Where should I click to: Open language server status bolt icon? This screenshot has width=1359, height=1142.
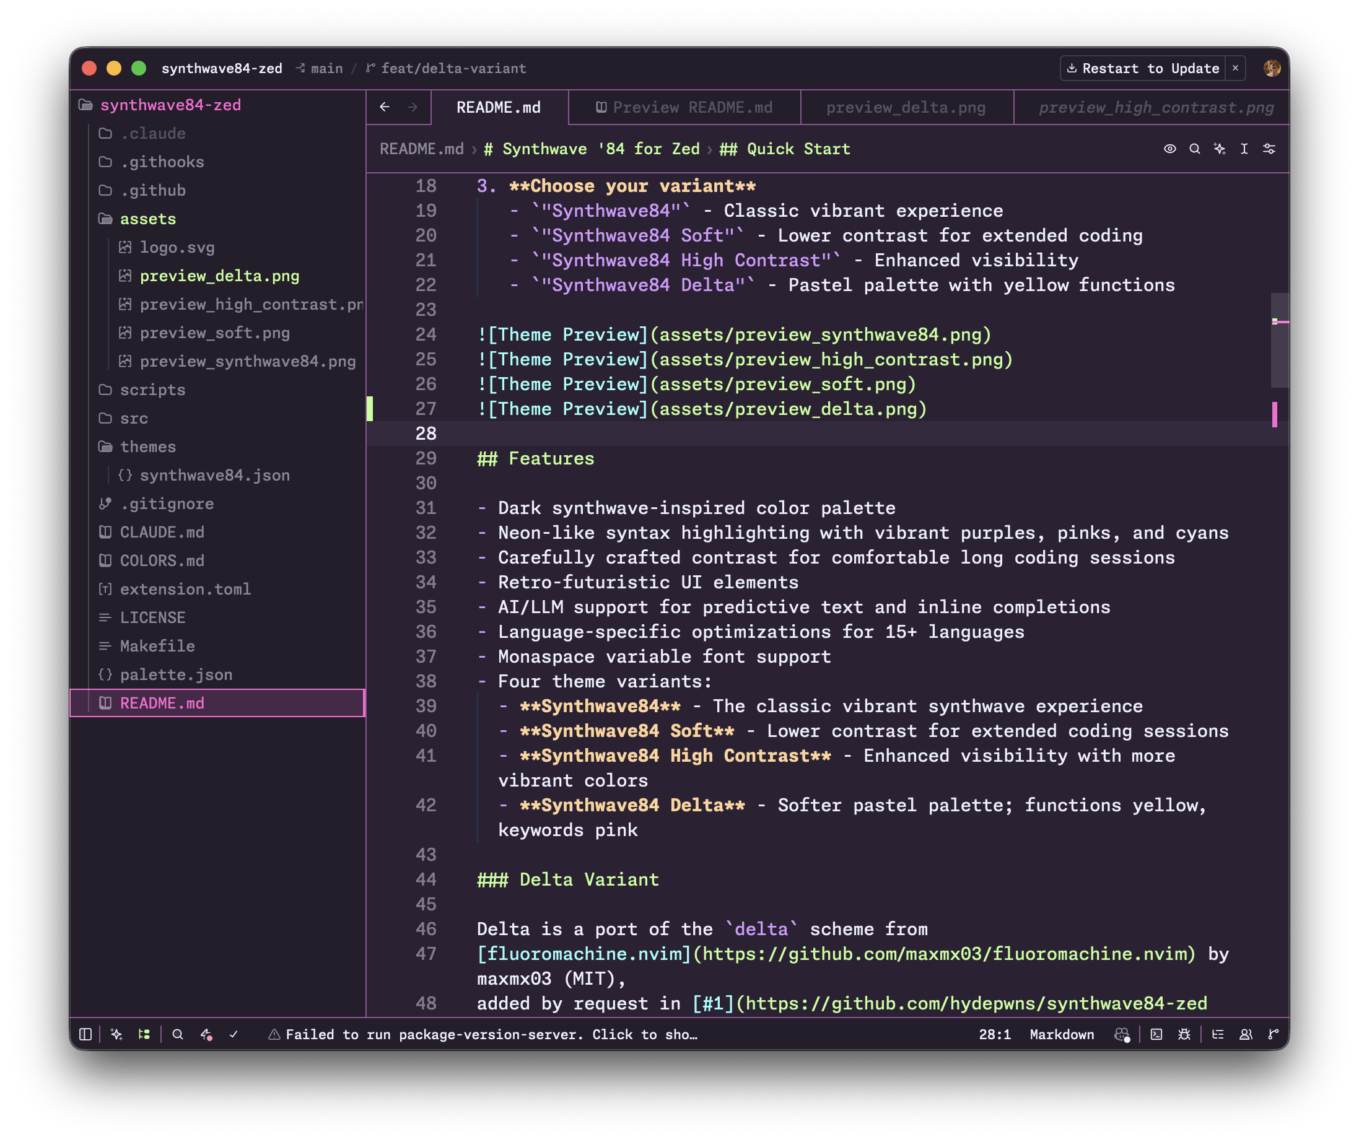(x=206, y=1034)
